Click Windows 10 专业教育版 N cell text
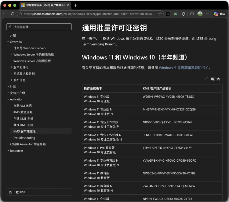 pos(101,165)
